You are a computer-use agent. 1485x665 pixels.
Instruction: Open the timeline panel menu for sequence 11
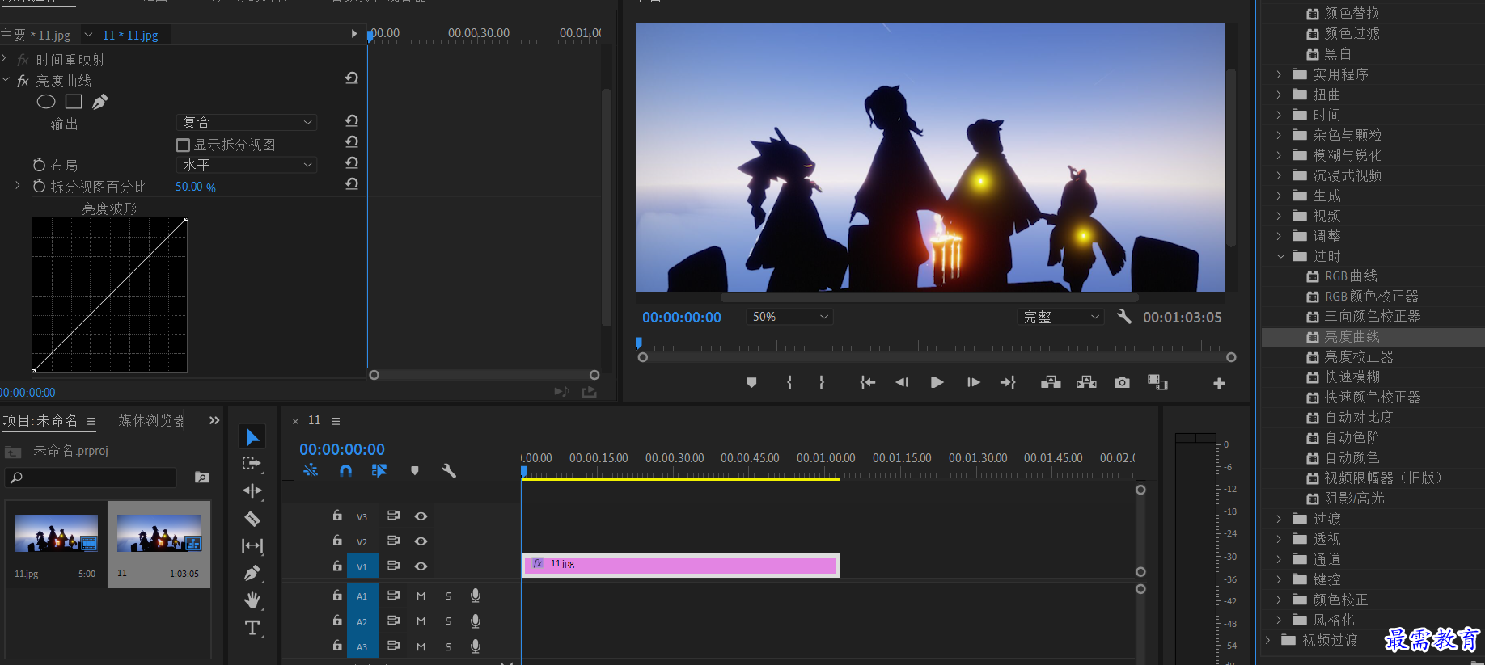pyautogui.click(x=336, y=421)
